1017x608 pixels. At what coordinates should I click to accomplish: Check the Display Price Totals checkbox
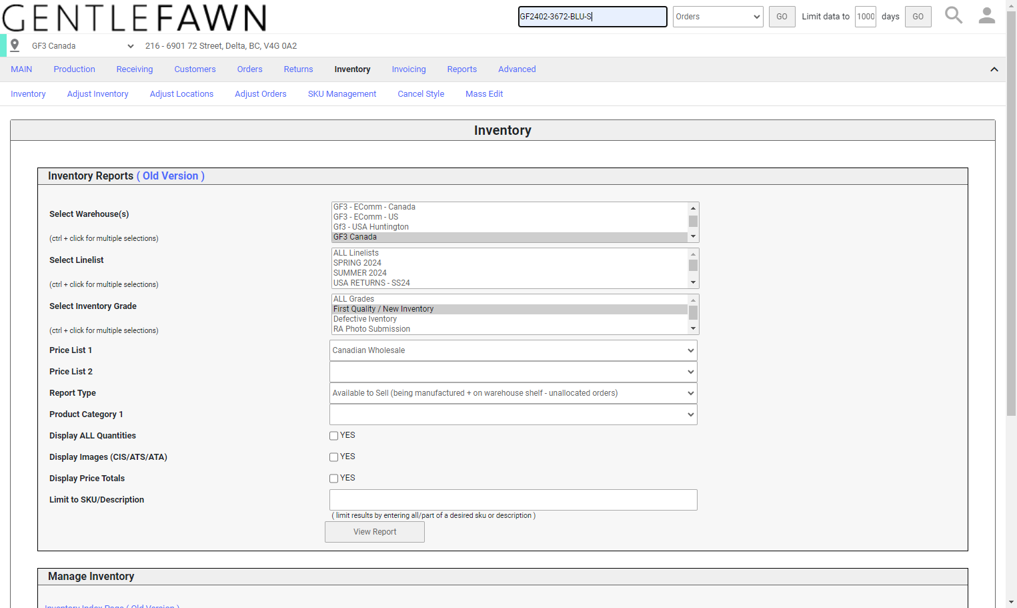coord(333,479)
